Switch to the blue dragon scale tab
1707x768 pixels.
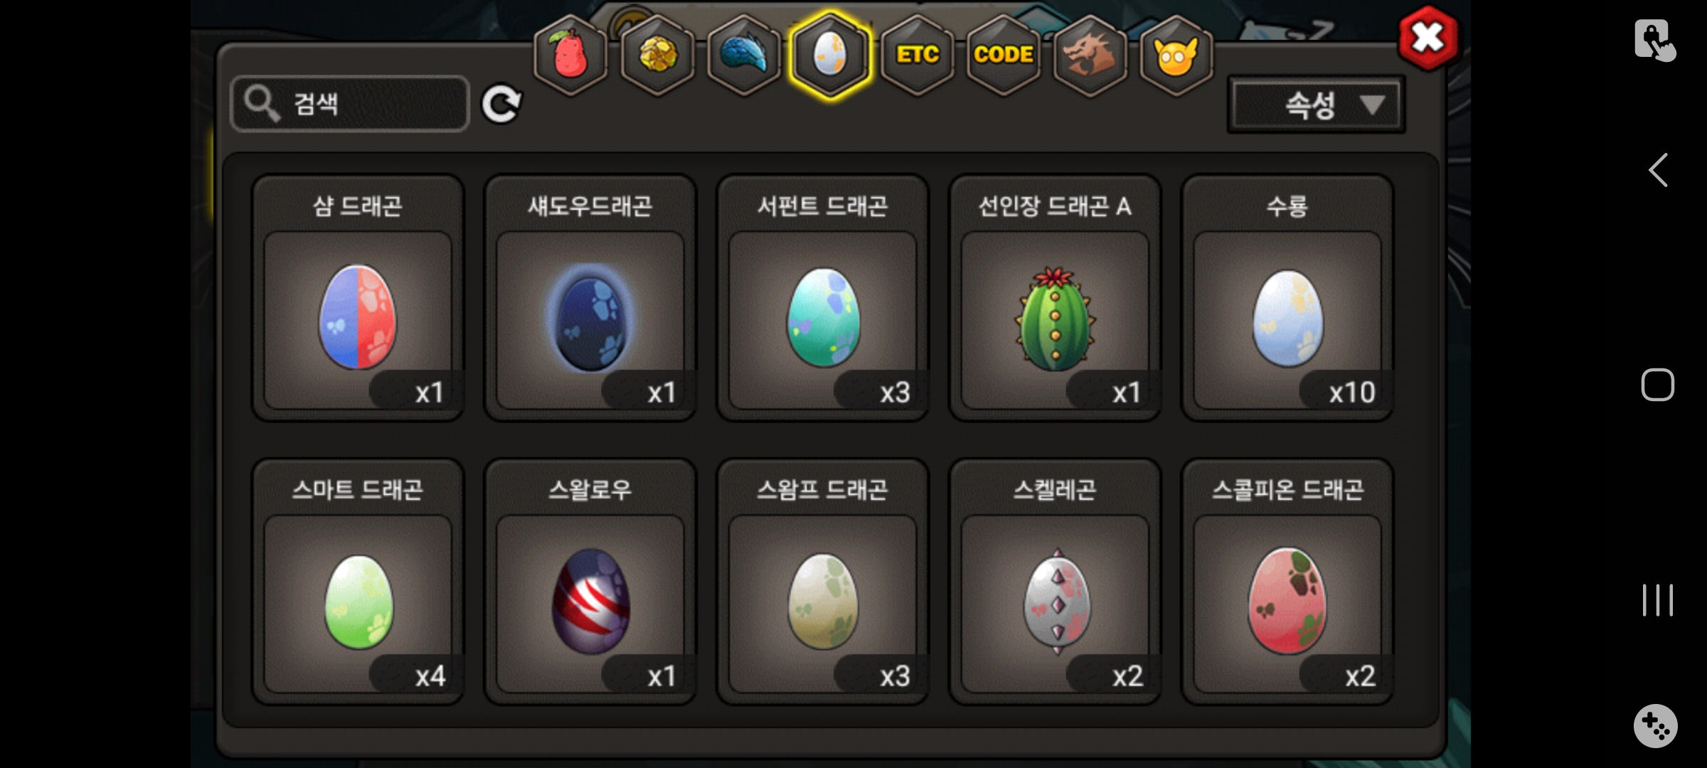point(744,55)
